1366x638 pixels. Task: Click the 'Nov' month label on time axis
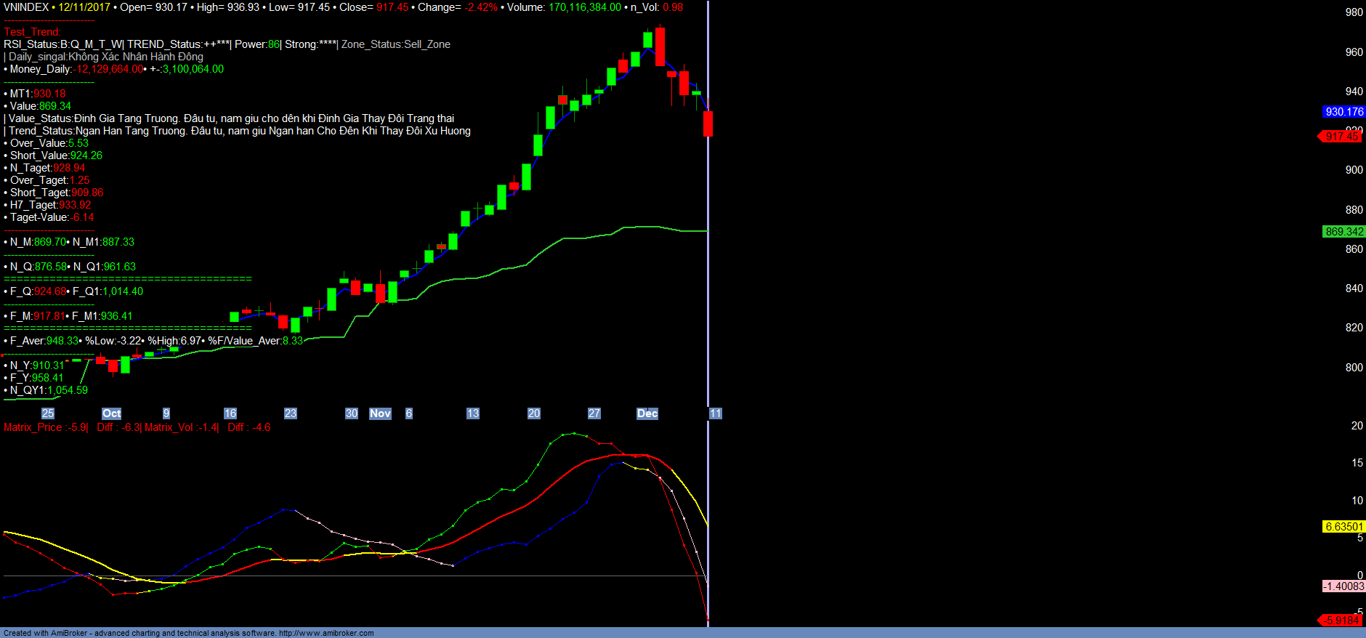380,413
